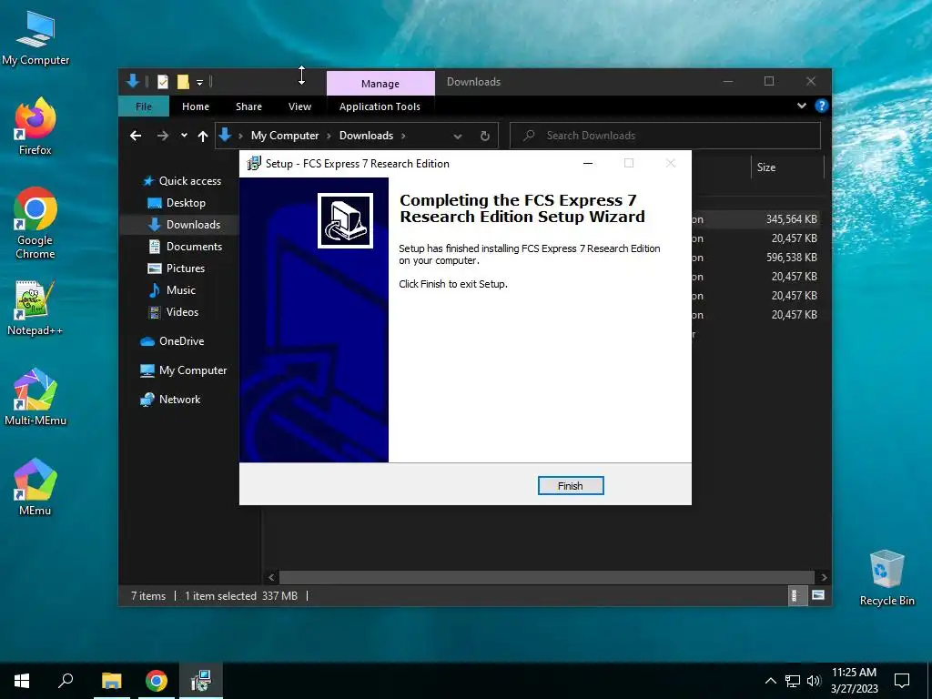Expand the address bar history dropdown
The image size is (932, 699).
pos(458,137)
